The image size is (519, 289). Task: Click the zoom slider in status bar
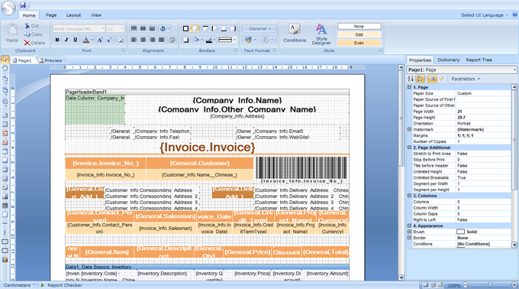[x=490, y=285]
